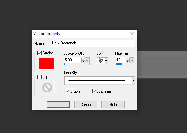
Task: Disable the Anti-alias checkbox
Action: pos(94,91)
